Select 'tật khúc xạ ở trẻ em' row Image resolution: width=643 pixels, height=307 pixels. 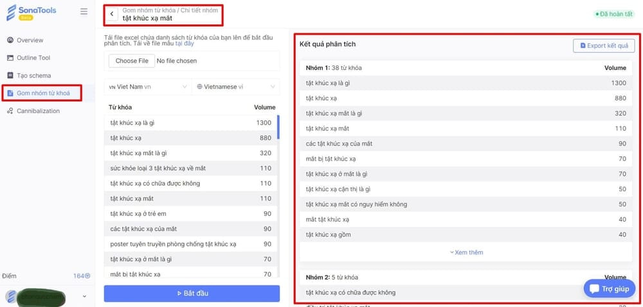(x=191, y=214)
